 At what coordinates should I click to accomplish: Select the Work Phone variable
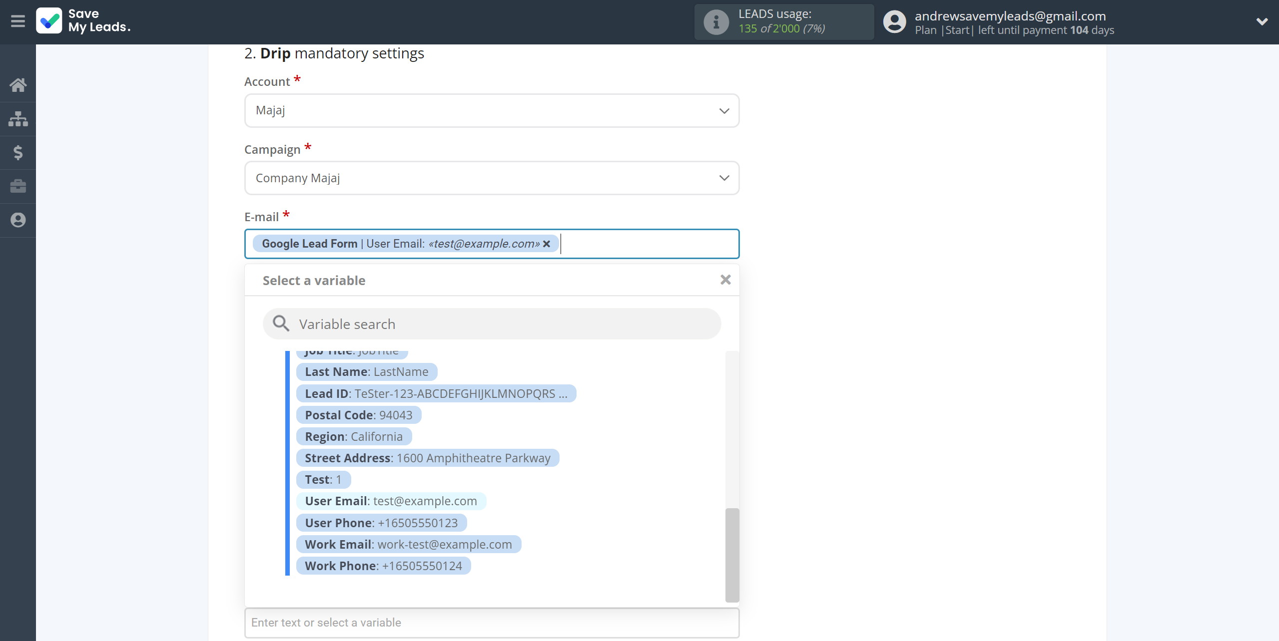point(384,566)
